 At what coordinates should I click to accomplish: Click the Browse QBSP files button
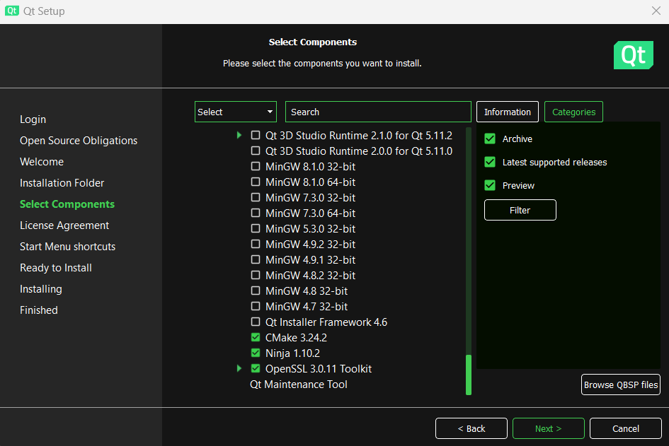621,385
